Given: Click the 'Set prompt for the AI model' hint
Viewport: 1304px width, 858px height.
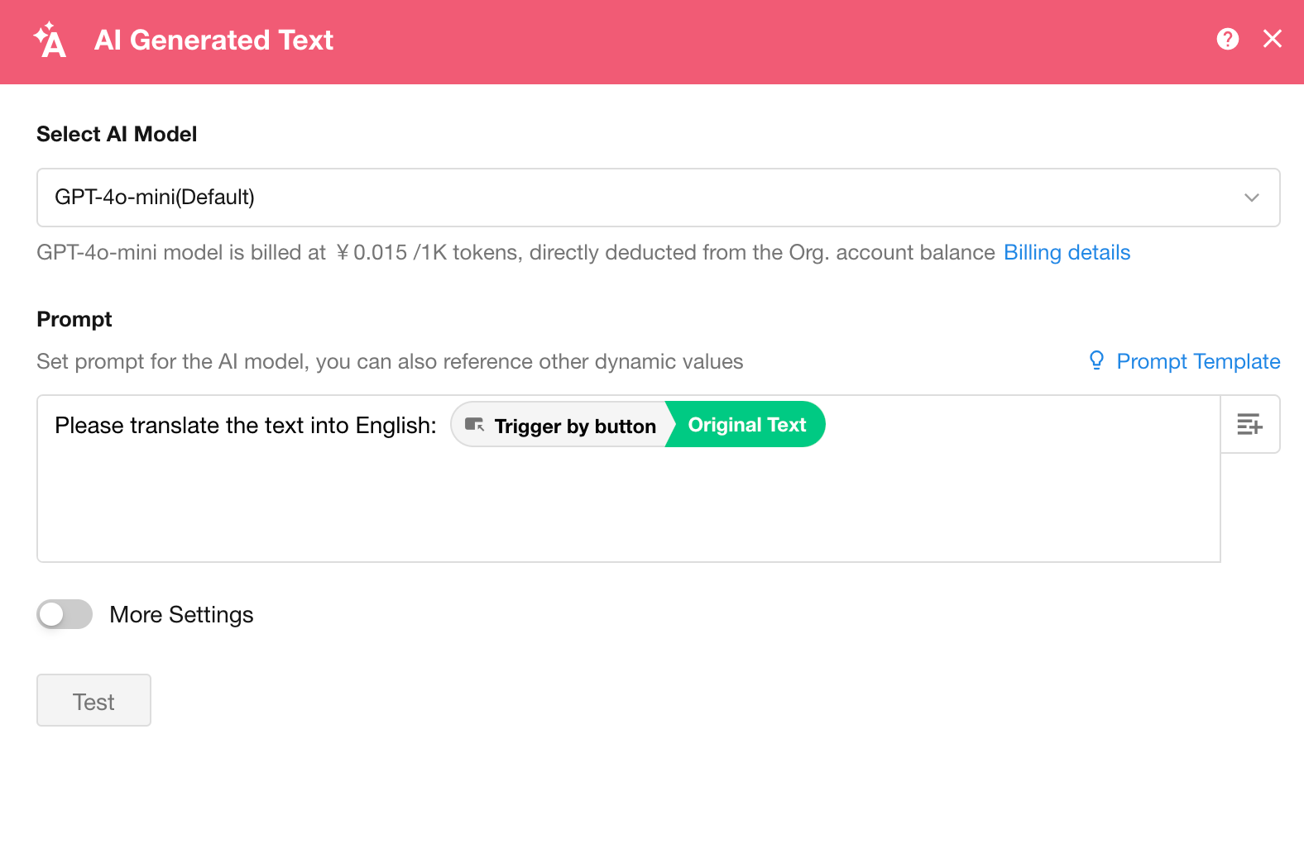Looking at the screenshot, I should click(390, 361).
